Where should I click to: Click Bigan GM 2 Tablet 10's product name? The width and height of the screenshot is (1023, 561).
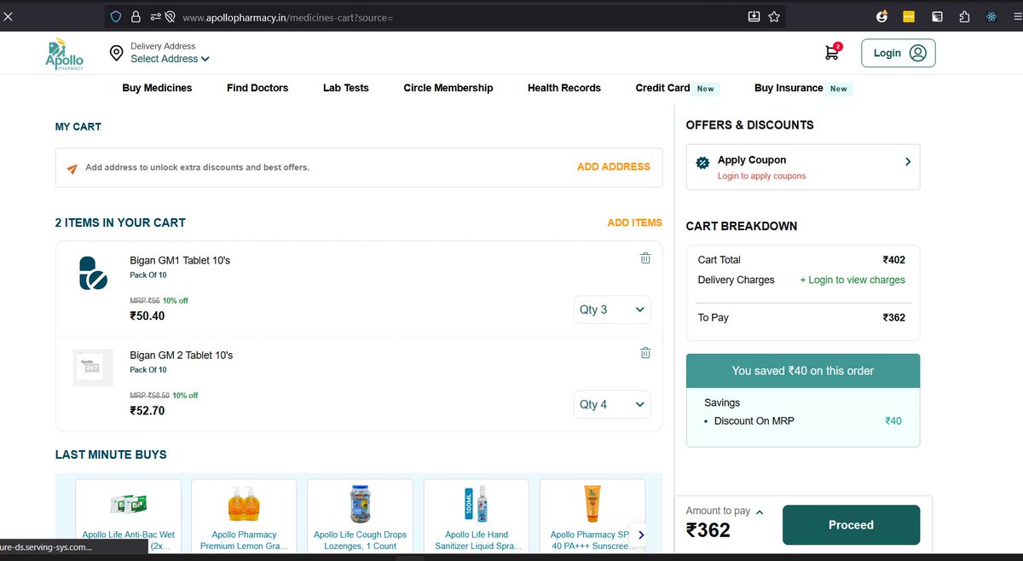click(182, 355)
